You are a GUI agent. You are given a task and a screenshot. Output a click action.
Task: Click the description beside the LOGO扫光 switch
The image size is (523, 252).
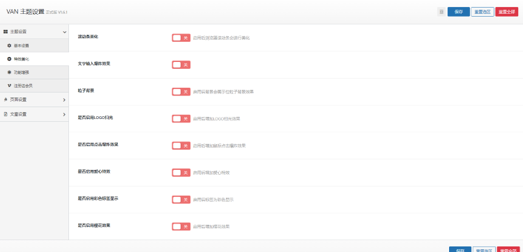pos(216,118)
